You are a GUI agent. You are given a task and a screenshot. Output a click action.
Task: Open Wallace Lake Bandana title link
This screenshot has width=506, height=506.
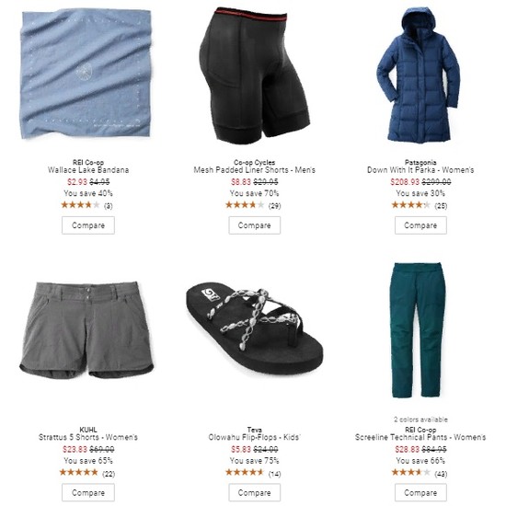coord(88,170)
